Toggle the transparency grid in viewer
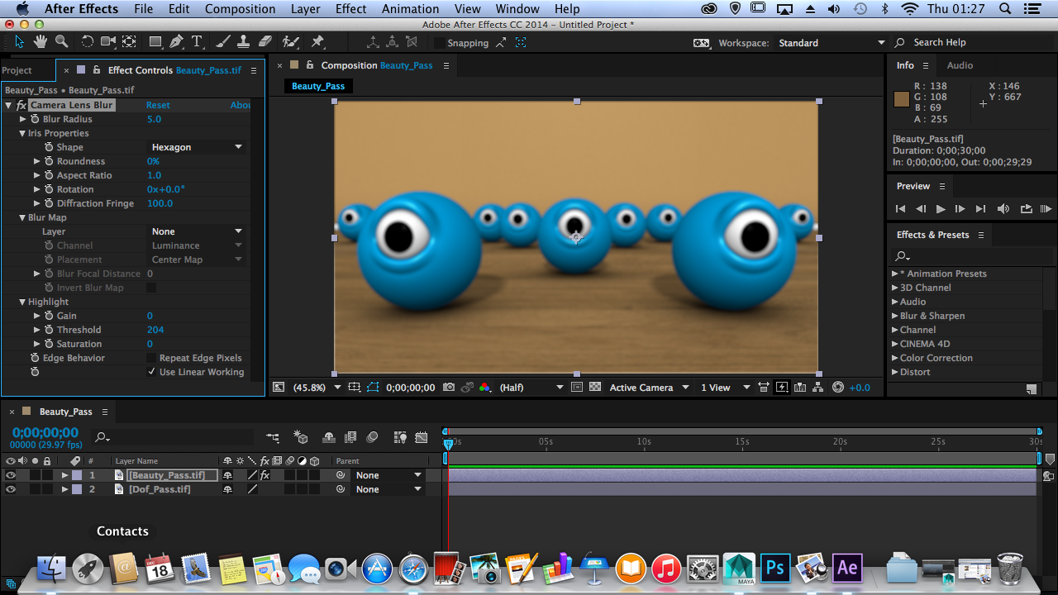This screenshot has height=595, width=1058. pos(594,387)
